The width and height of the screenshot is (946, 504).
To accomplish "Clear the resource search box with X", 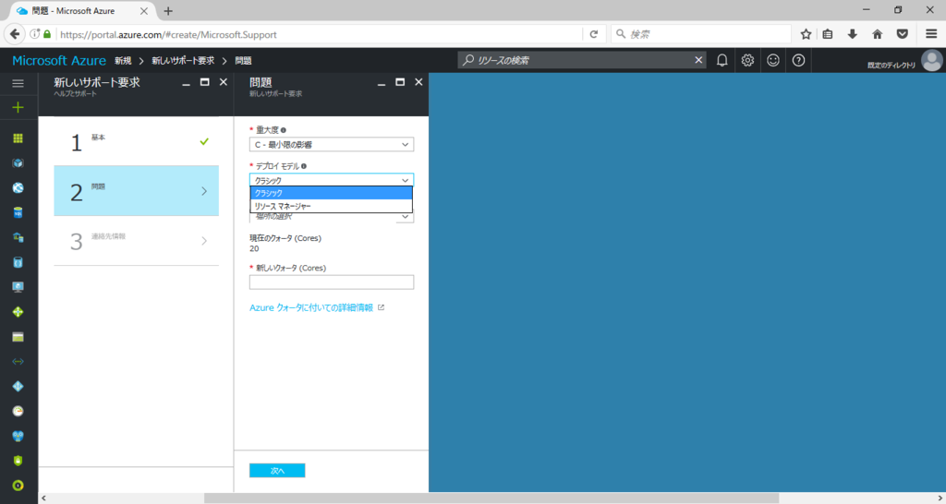I will point(698,60).
